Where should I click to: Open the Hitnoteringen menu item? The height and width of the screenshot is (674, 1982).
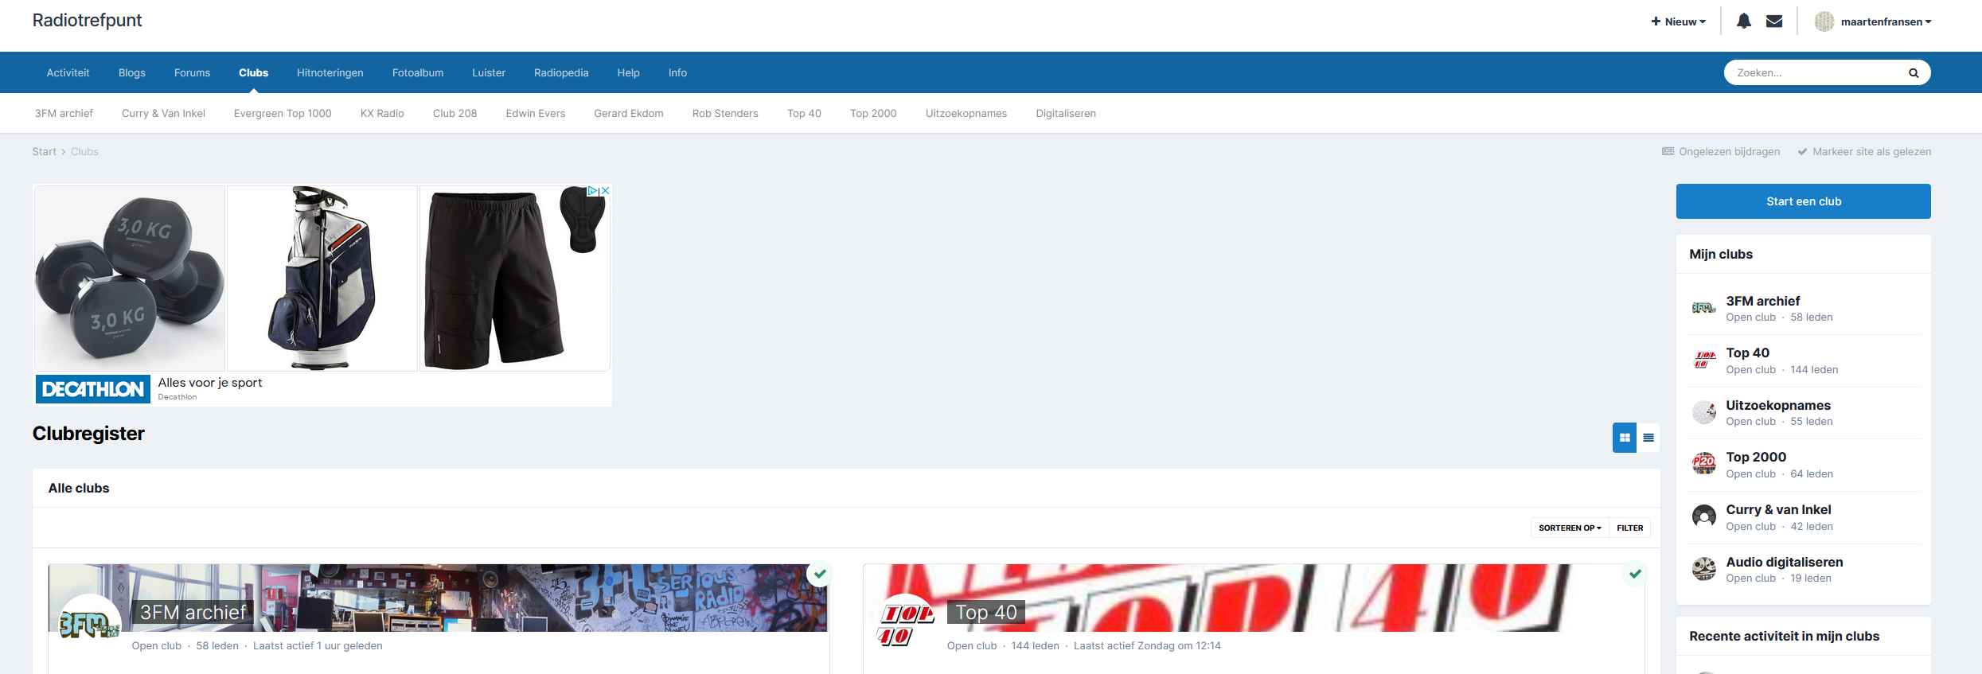point(330,72)
